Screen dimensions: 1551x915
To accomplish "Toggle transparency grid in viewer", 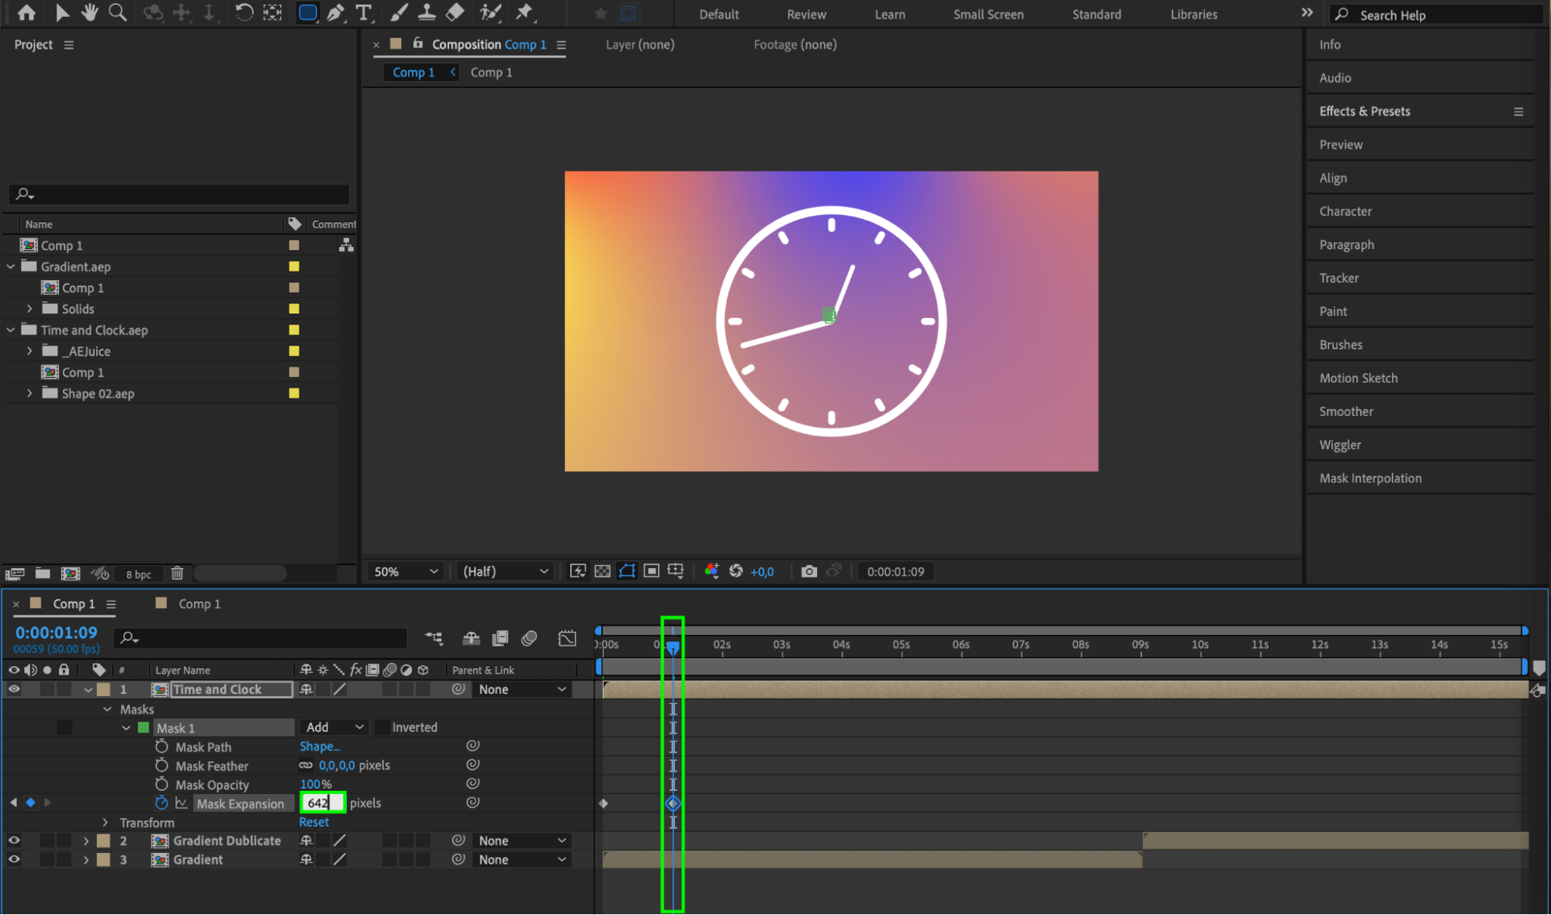I will [x=602, y=571].
